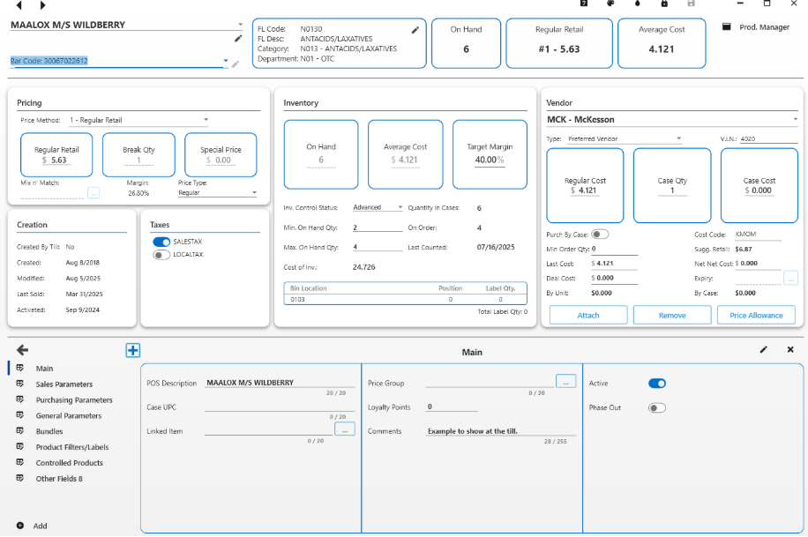Open the Bundles section

(x=49, y=431)
